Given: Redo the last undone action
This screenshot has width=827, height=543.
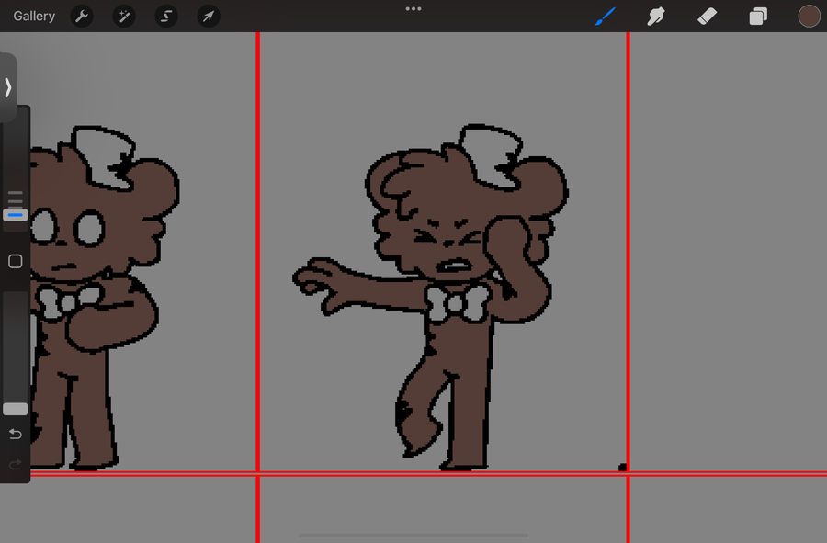Looking at the screenshot, I should [16, 465].
